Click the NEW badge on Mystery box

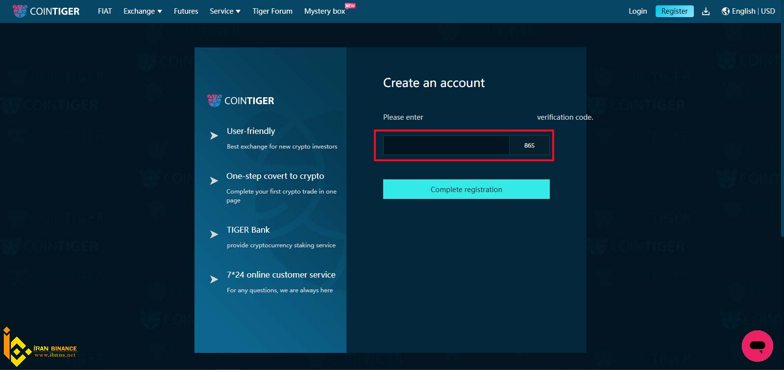pos(350,6)
